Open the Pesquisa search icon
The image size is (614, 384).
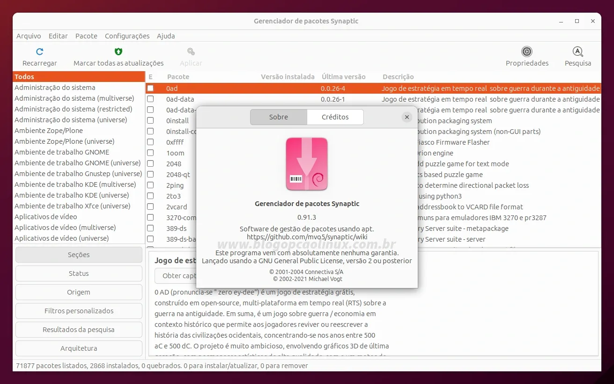click(x=578, y=52)
